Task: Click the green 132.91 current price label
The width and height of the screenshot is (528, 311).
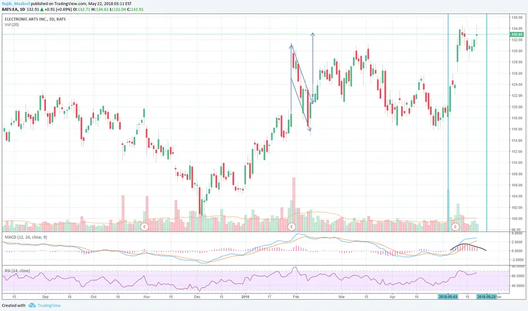Action: (x=517, y=34)
